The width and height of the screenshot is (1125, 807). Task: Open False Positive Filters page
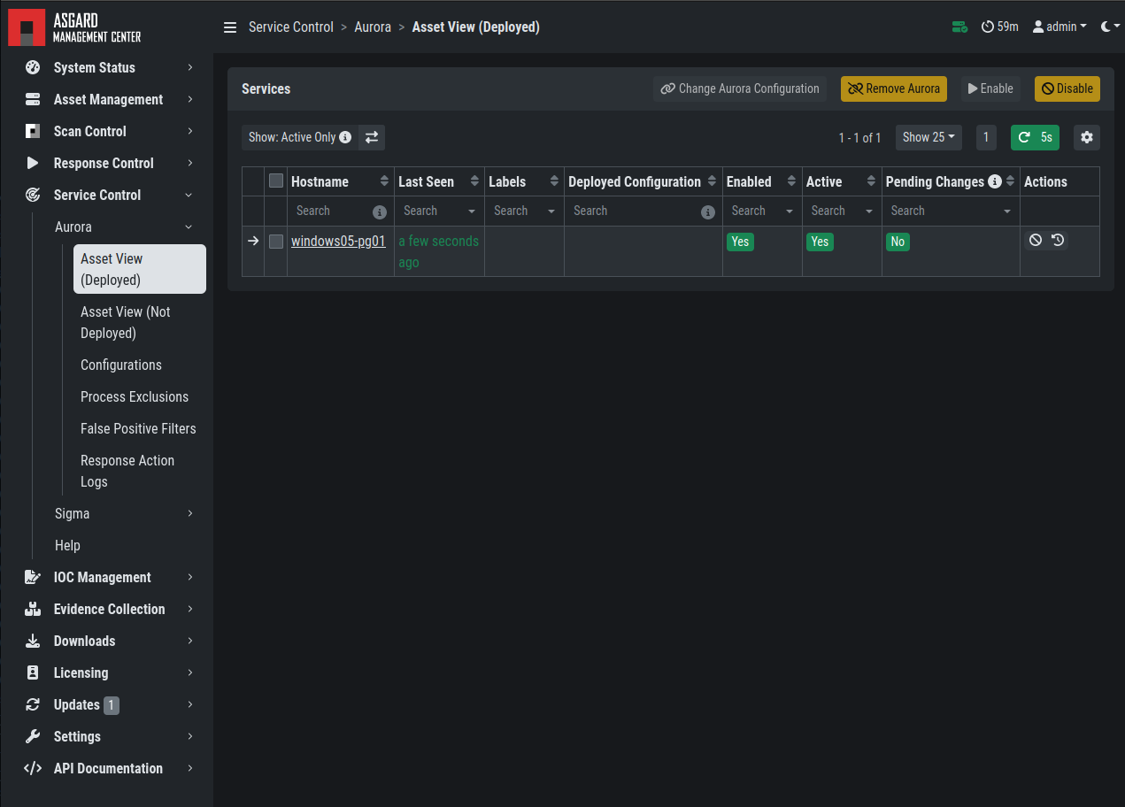(138, 428)
